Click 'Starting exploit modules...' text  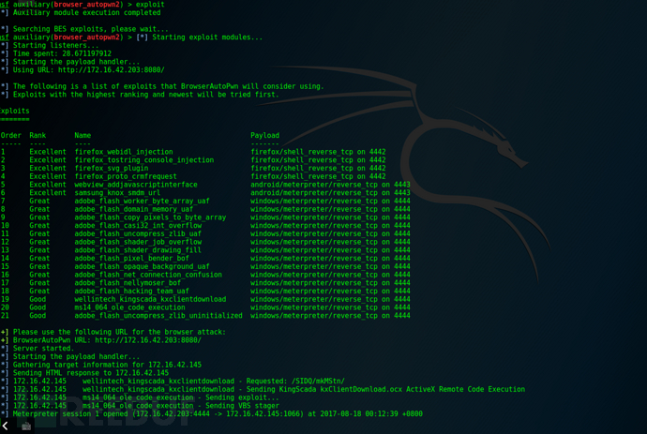[x=207, y=37]
